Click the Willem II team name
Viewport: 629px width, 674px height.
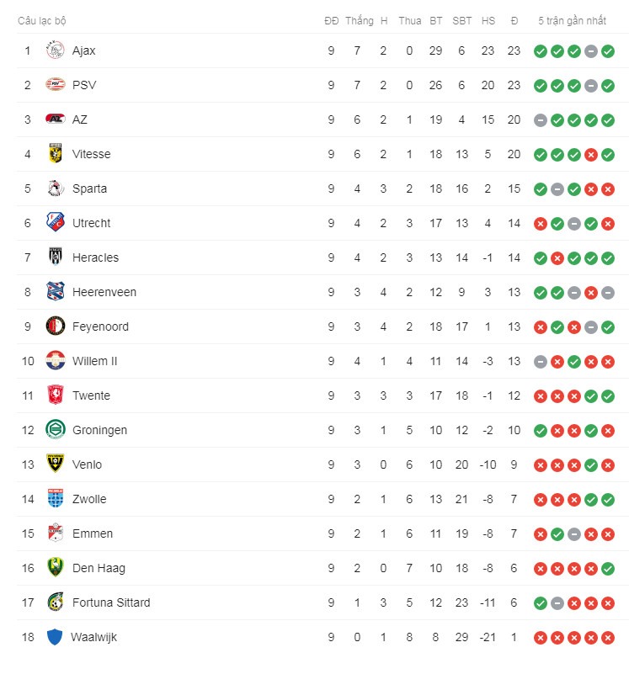(94, 361)
